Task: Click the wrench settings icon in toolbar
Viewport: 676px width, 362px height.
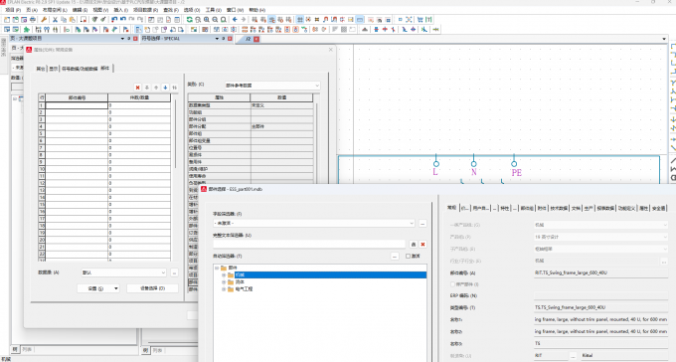Action: (44, 20)
